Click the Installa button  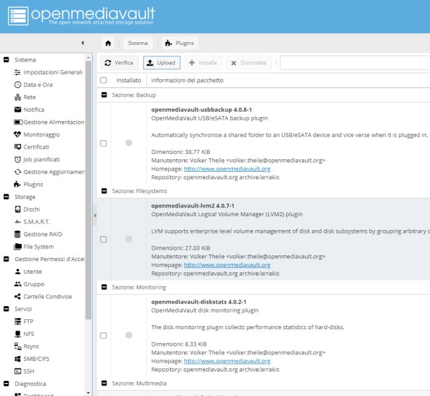tap(203, 63)
